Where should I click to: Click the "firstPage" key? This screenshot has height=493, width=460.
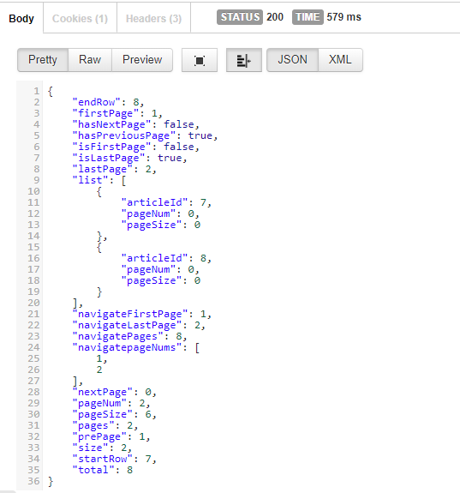coord(105,113)
